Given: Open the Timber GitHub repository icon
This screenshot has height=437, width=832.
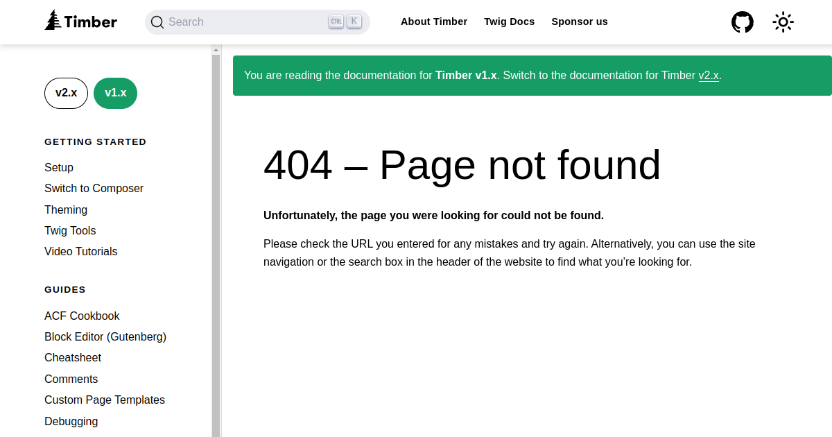Looking at the screenshot, I should (743, 22).
